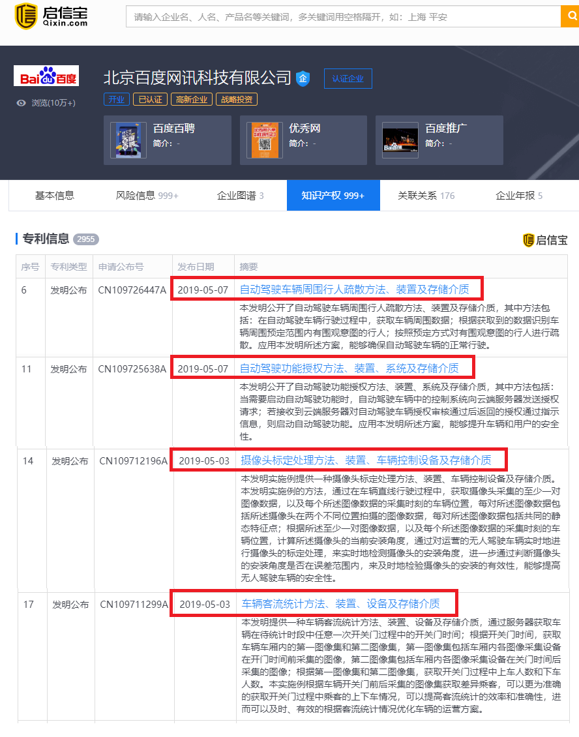Open patent 自动驾驶功能授权方法 link
This screenshot has height=737, width=579.
click(x=349, y=368)
